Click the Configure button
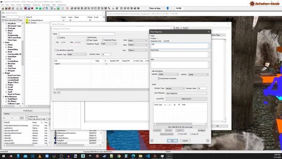The image size is (282, 159). point(201,130)
